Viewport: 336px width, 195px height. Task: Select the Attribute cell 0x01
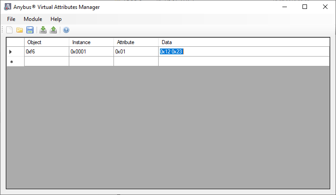(x=136, y=52)
